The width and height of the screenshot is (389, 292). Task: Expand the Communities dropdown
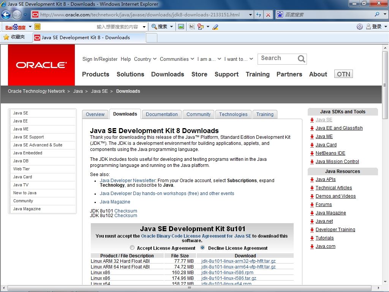pyautogui.click(x=177, y=59)
